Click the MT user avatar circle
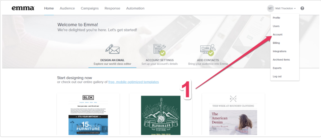The height and width of the screenshot is (138, 321). [271, 8]
